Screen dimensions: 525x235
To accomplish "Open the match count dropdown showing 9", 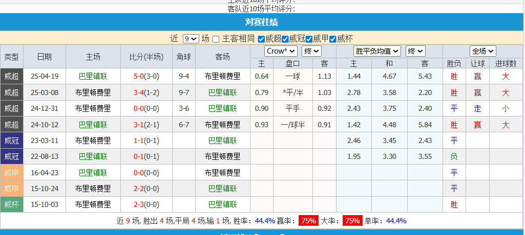I will (191, 39).
